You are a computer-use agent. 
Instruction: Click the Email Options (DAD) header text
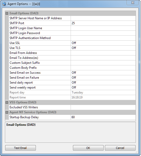24,13
